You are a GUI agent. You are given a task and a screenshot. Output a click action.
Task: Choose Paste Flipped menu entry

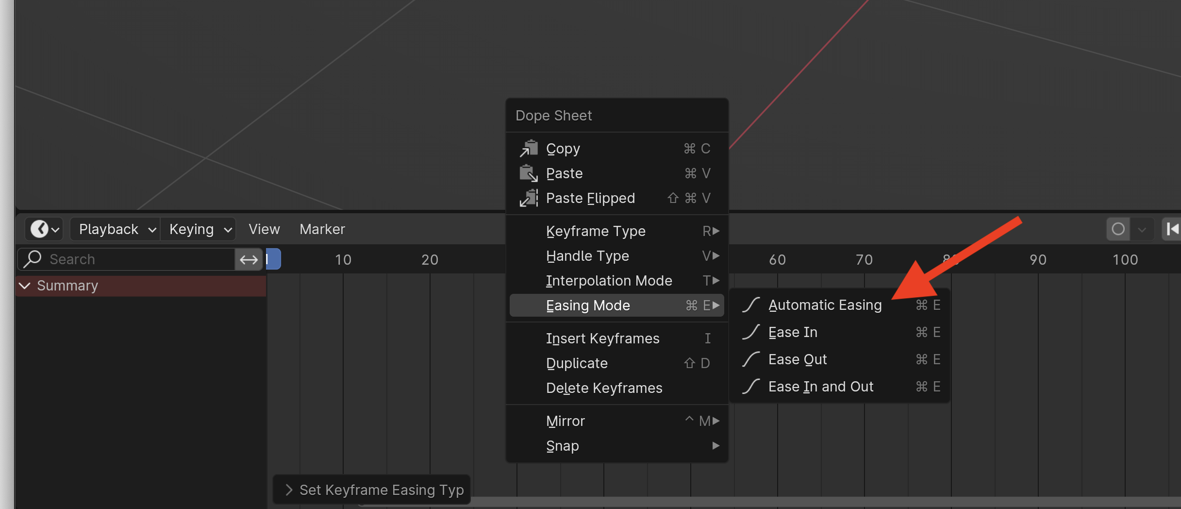616,198
